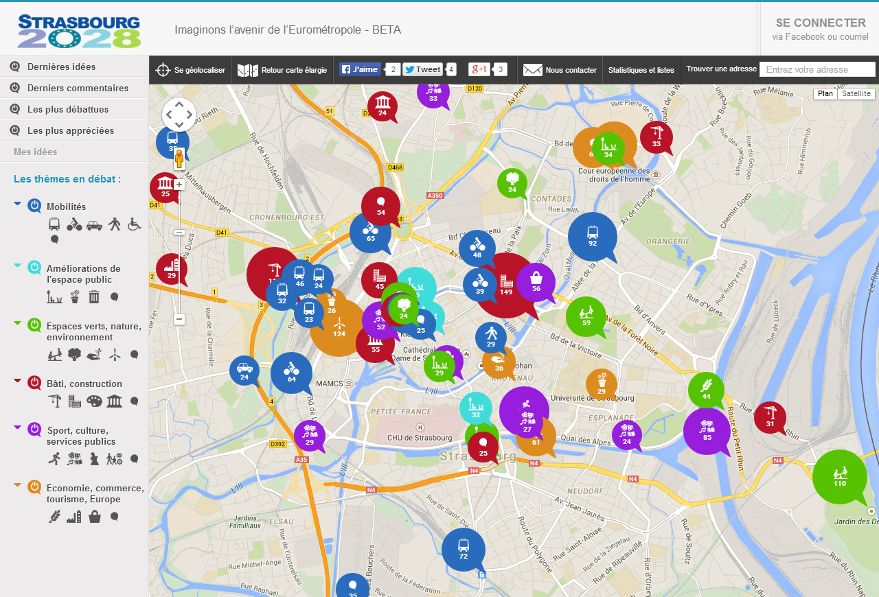Viewport: 879px width, 597px height.
Task: Choose the wind turbine filter icon
Action: (115, 354)
